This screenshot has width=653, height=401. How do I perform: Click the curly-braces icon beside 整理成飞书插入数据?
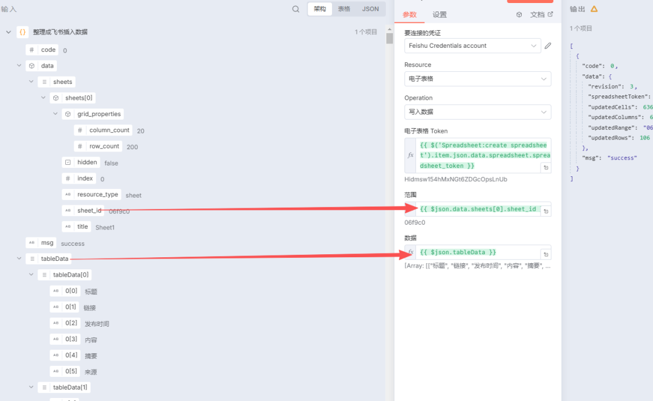tap(22, 31)
